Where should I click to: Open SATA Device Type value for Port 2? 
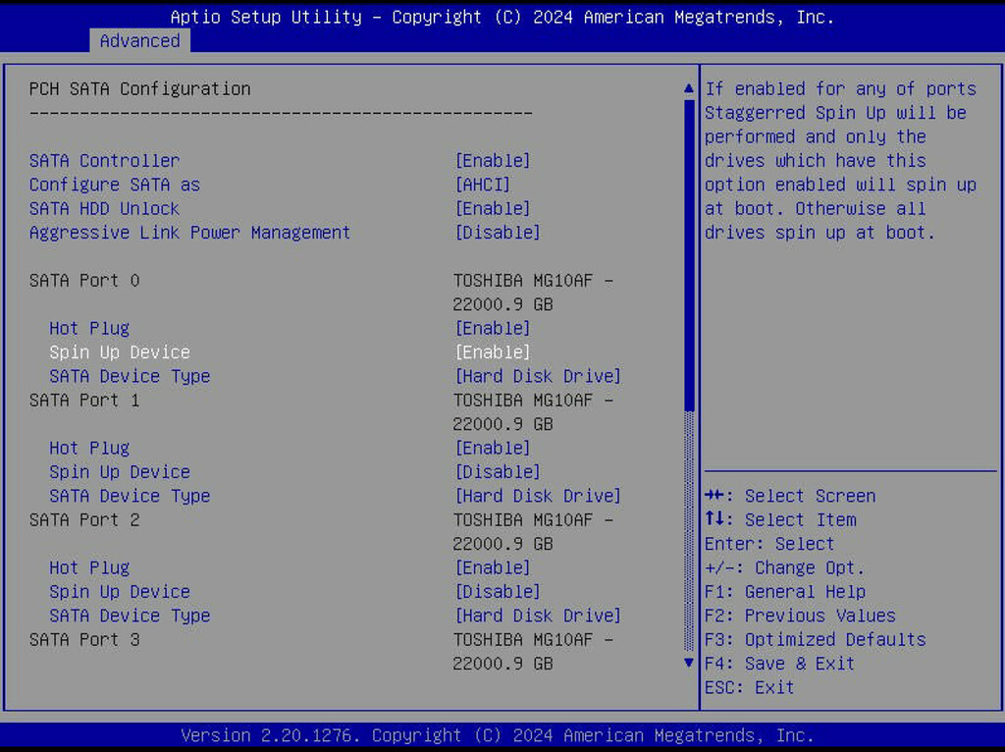537,617
